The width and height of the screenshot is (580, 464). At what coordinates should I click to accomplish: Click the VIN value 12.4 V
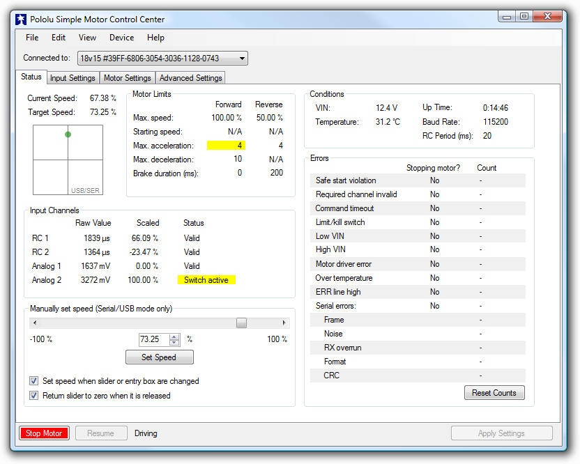[x=386, y=108]
